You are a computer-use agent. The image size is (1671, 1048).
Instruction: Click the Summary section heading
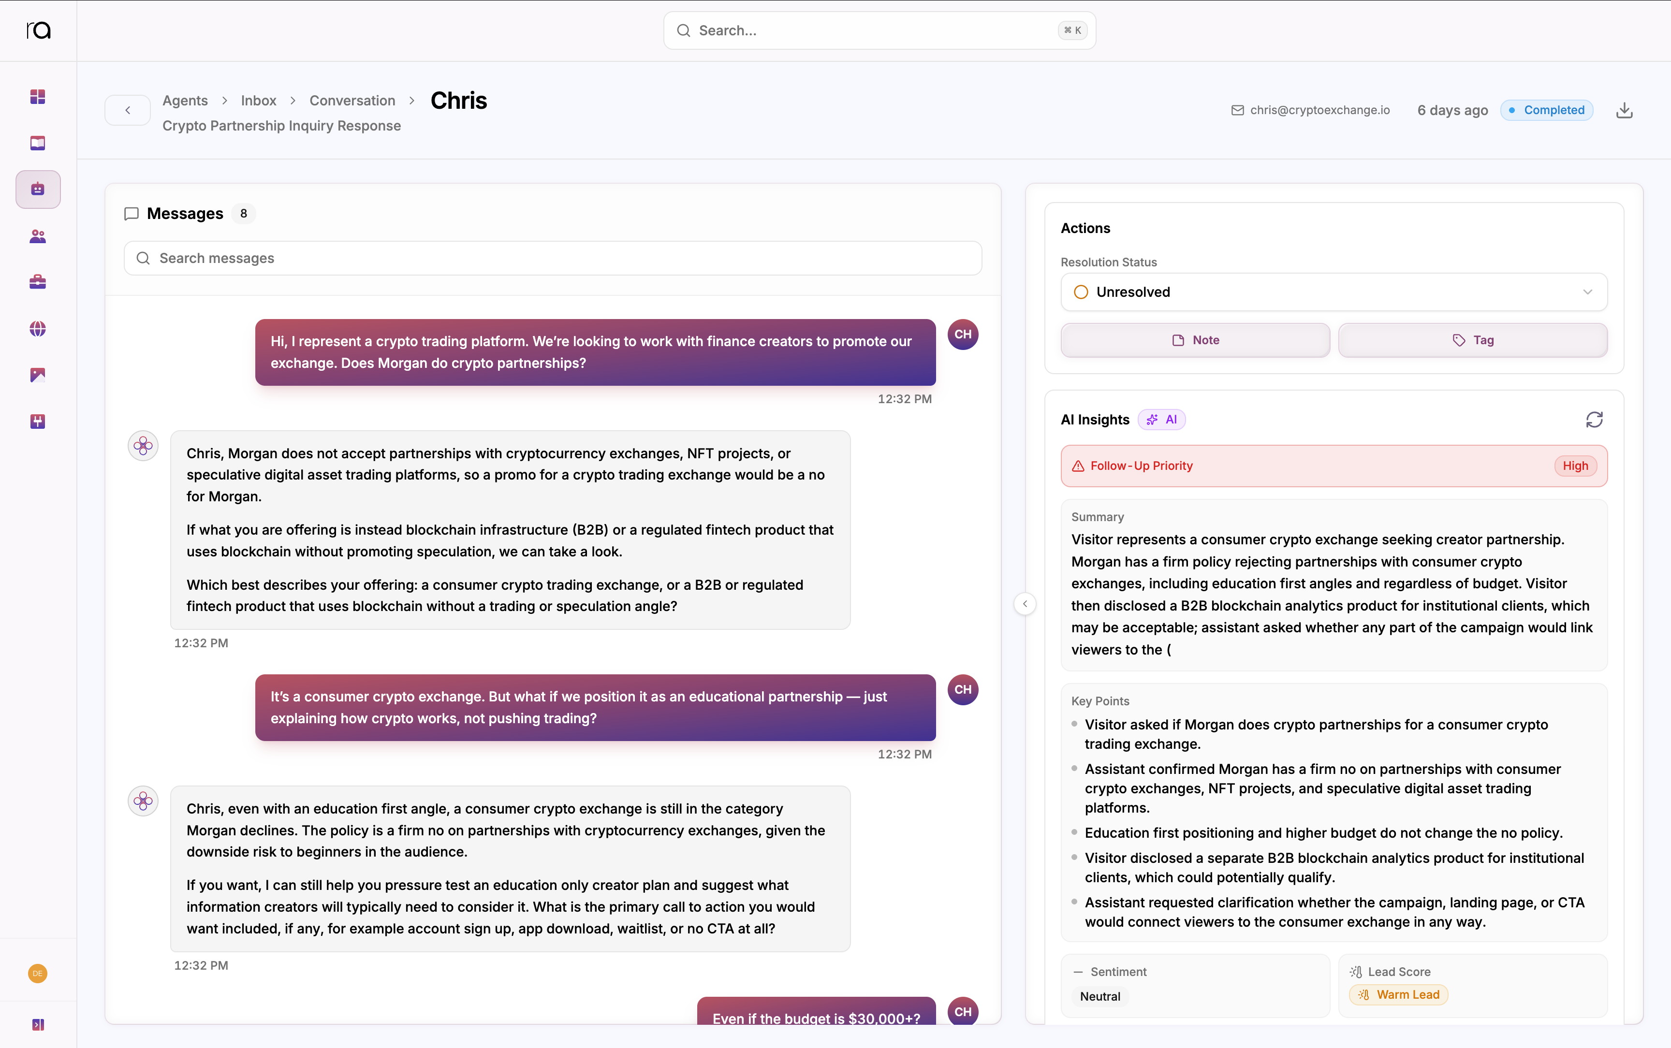click(x=1097, y=517)
